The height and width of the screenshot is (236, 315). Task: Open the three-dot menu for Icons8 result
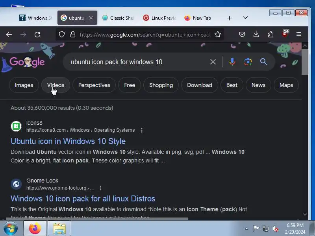[142, 130]
